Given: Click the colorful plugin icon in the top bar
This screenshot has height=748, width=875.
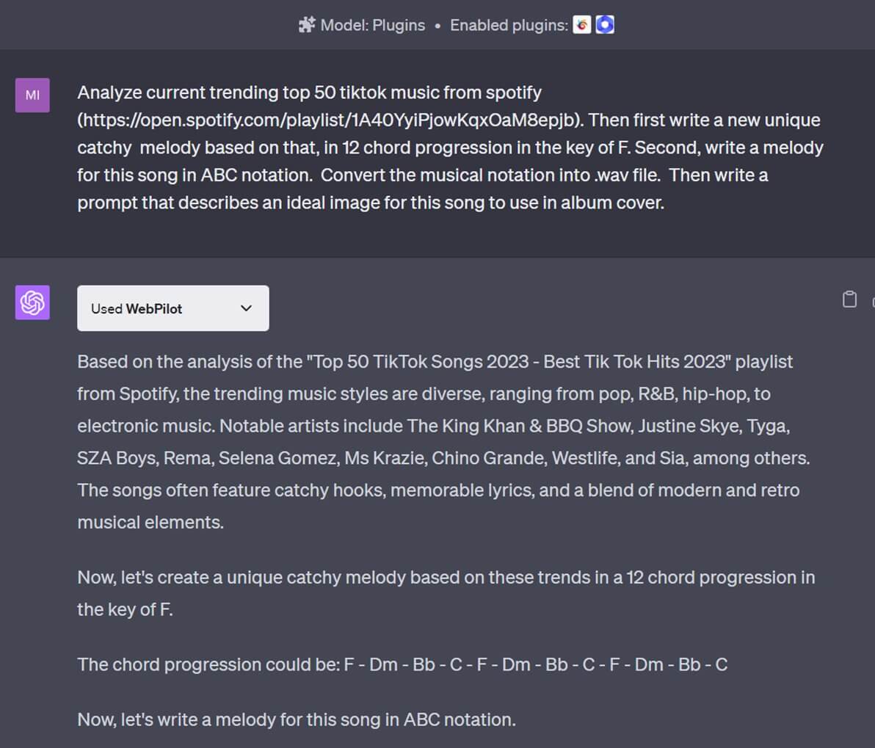Looking at the screenshot, I should click(581, 24).
